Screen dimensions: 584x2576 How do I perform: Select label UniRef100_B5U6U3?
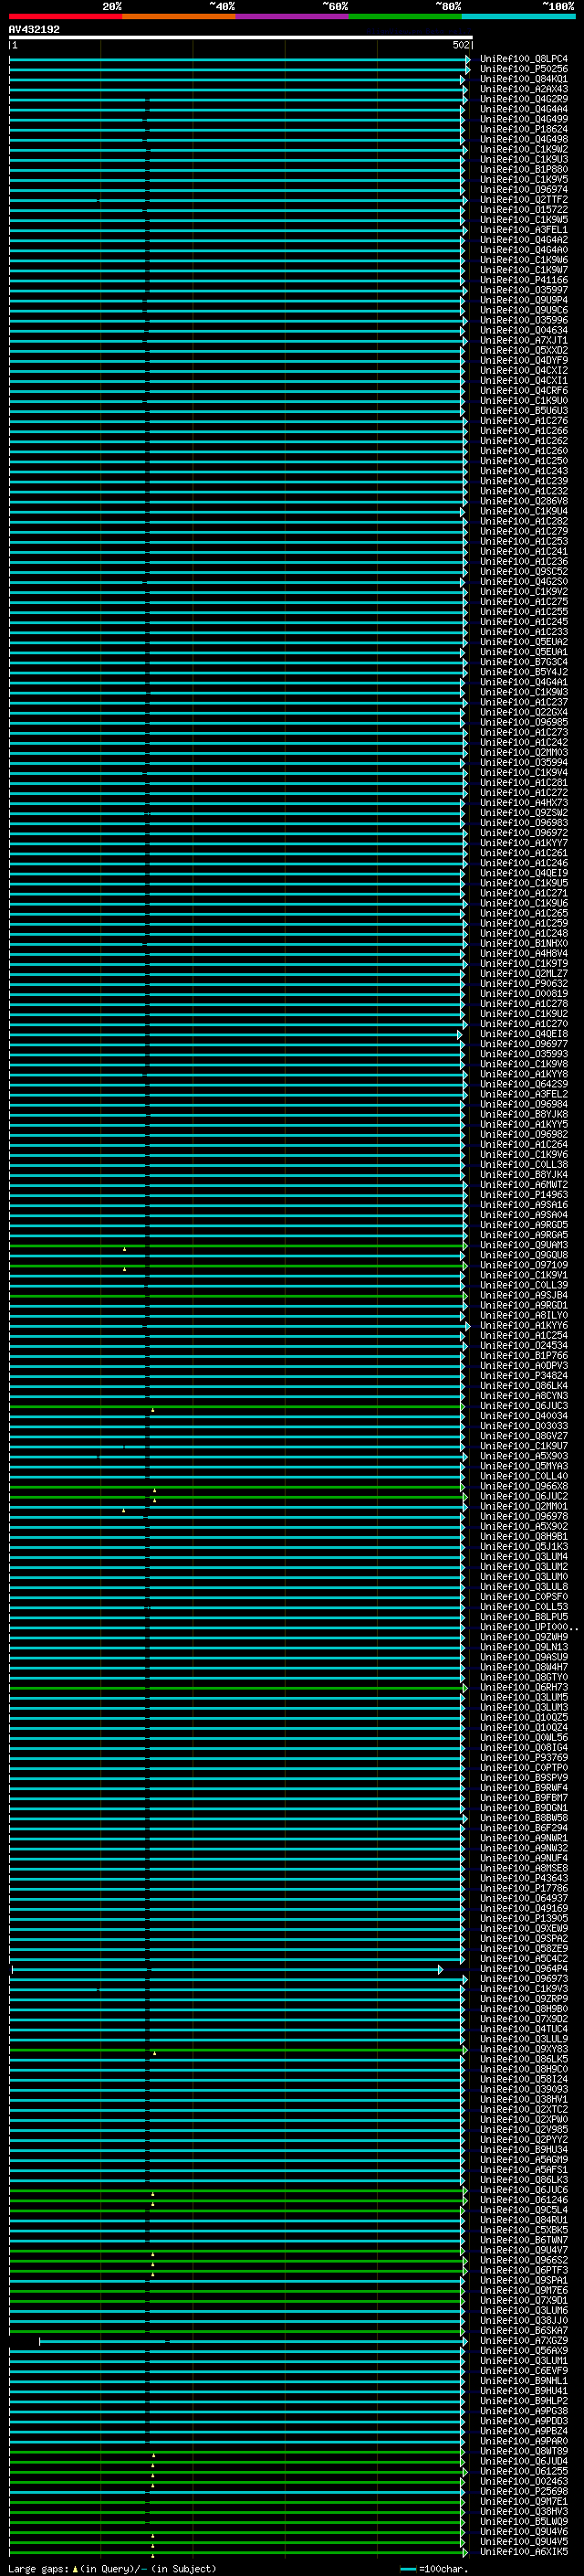click(523, 410)
